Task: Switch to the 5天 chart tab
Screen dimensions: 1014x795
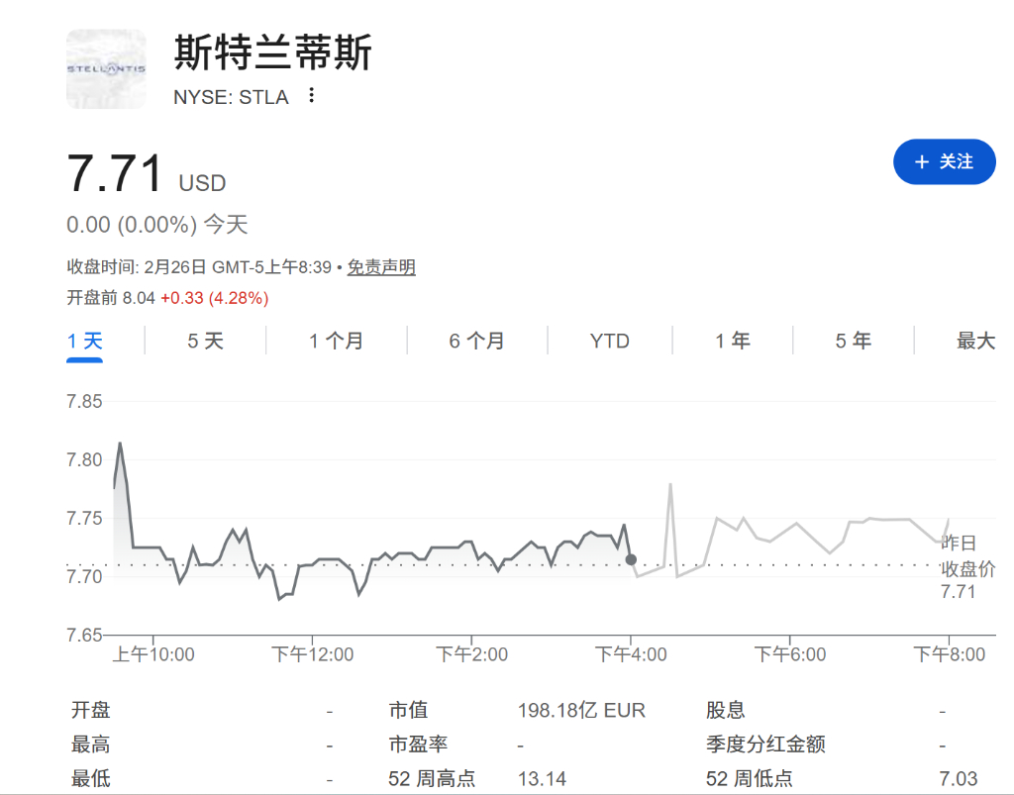Action: coord(205,341)
